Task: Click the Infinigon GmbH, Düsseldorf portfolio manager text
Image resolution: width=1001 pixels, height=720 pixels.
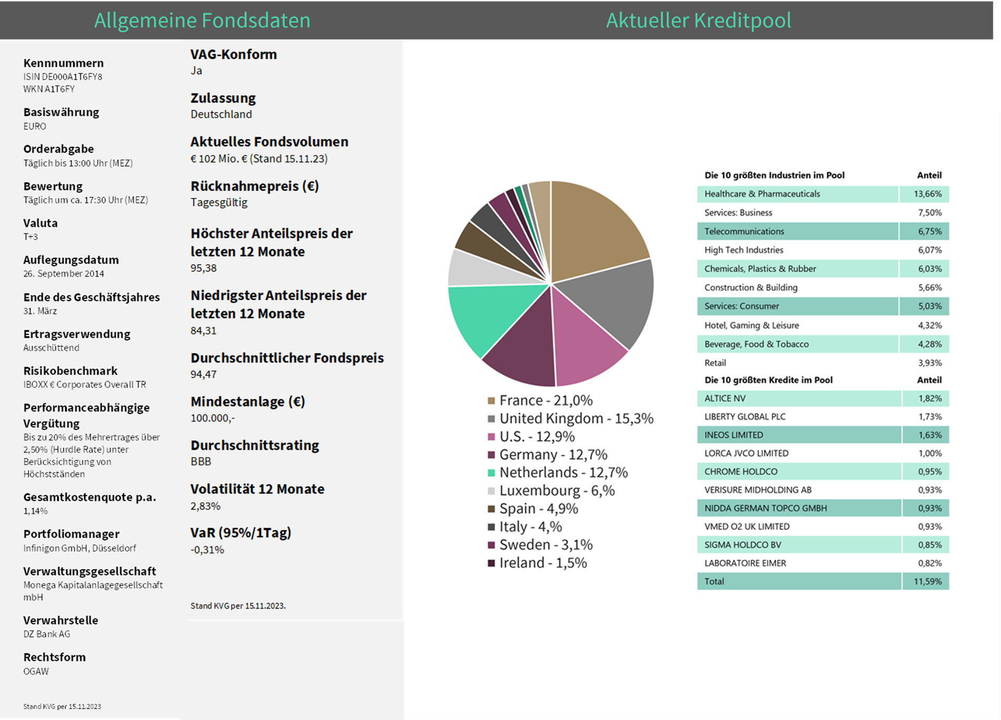Action: pos(79,548)
